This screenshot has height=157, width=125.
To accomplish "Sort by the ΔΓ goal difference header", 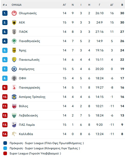I will (x=112, y=5).
